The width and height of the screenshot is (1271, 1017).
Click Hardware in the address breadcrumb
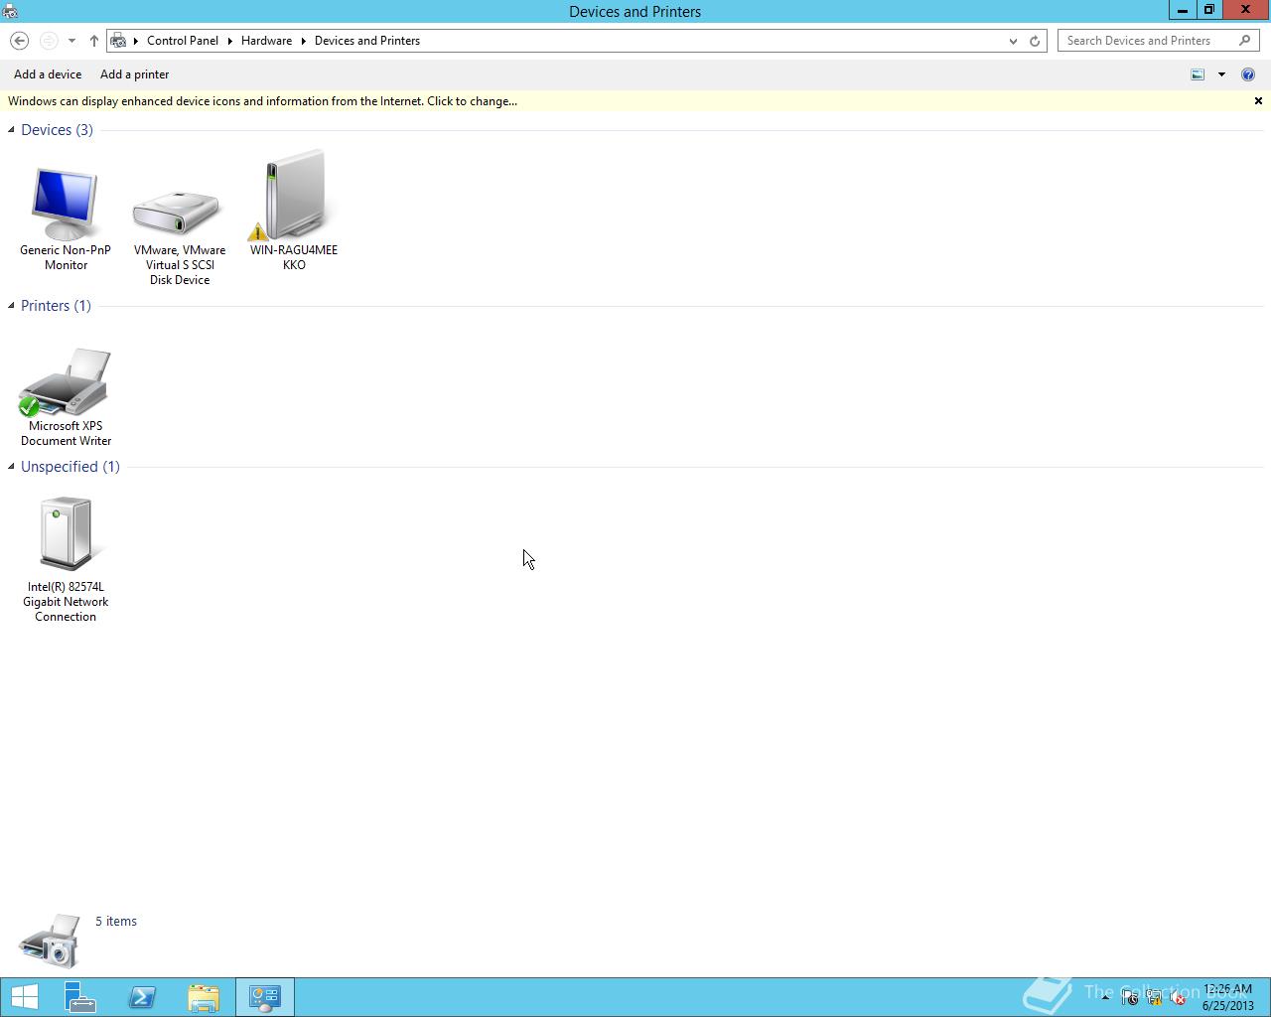tap(266, 41)
